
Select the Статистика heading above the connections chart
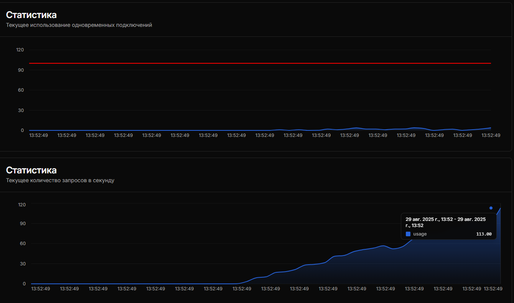(x=31, y=15)
